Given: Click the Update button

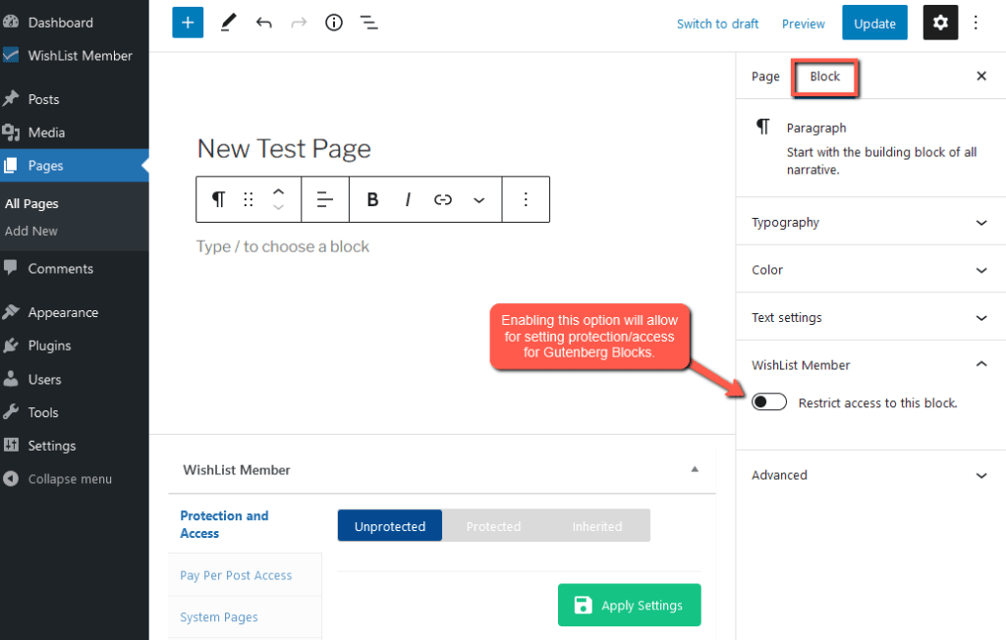Looking at the screenshot, I should (x=874, y=24).
